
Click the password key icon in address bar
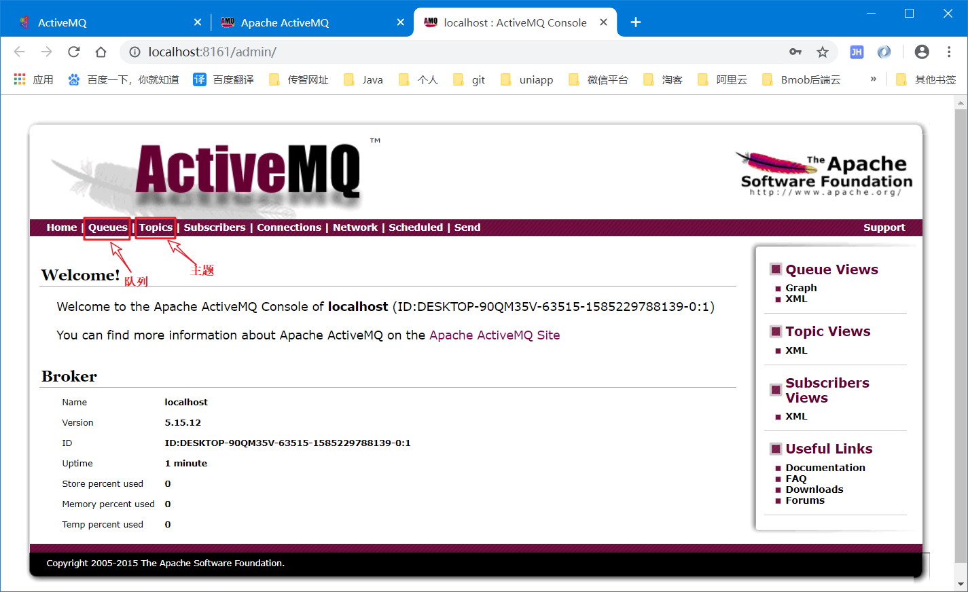pos(795,52)
